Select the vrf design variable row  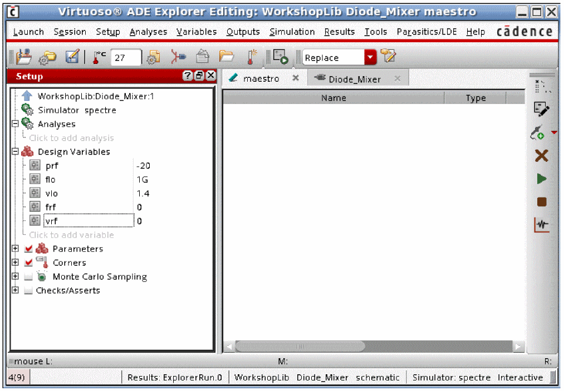[88, 221]
